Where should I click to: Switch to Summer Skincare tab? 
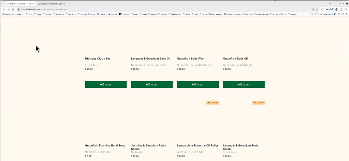[20, 4]
